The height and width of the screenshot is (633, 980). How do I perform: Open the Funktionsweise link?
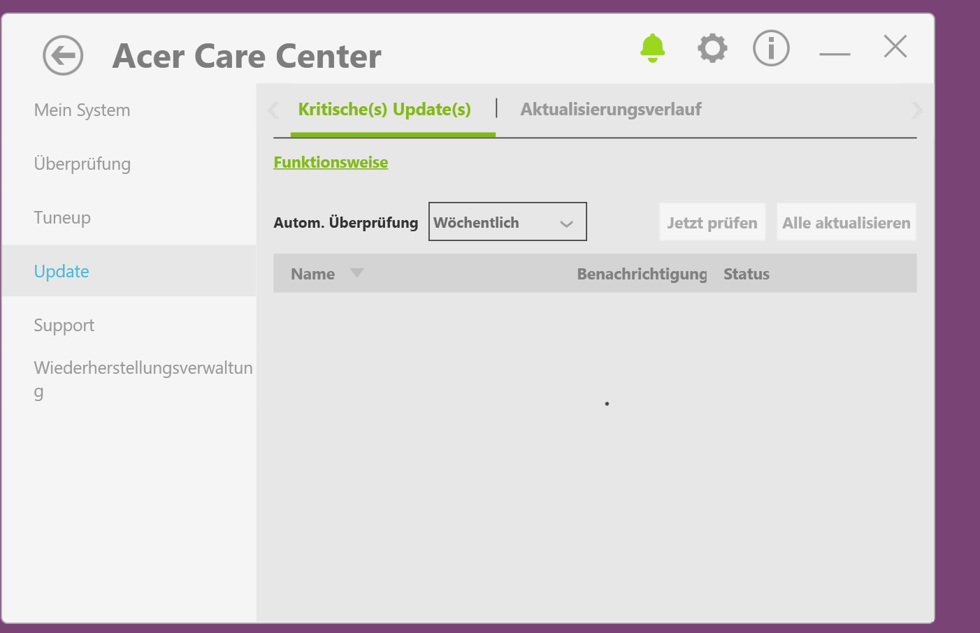[331, 162]
